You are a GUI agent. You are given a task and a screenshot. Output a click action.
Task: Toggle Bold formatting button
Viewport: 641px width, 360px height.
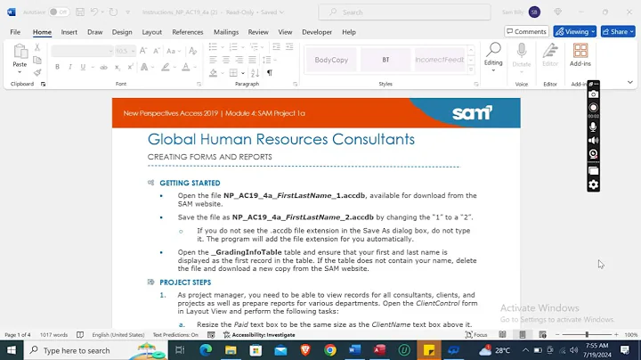tap(57, 67)
